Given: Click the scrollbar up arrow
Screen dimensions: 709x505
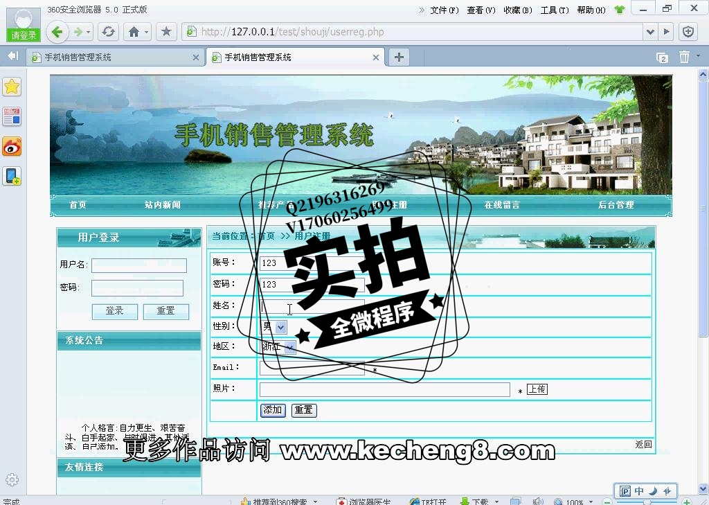Looking at the screenshot, I should point(703,74).
